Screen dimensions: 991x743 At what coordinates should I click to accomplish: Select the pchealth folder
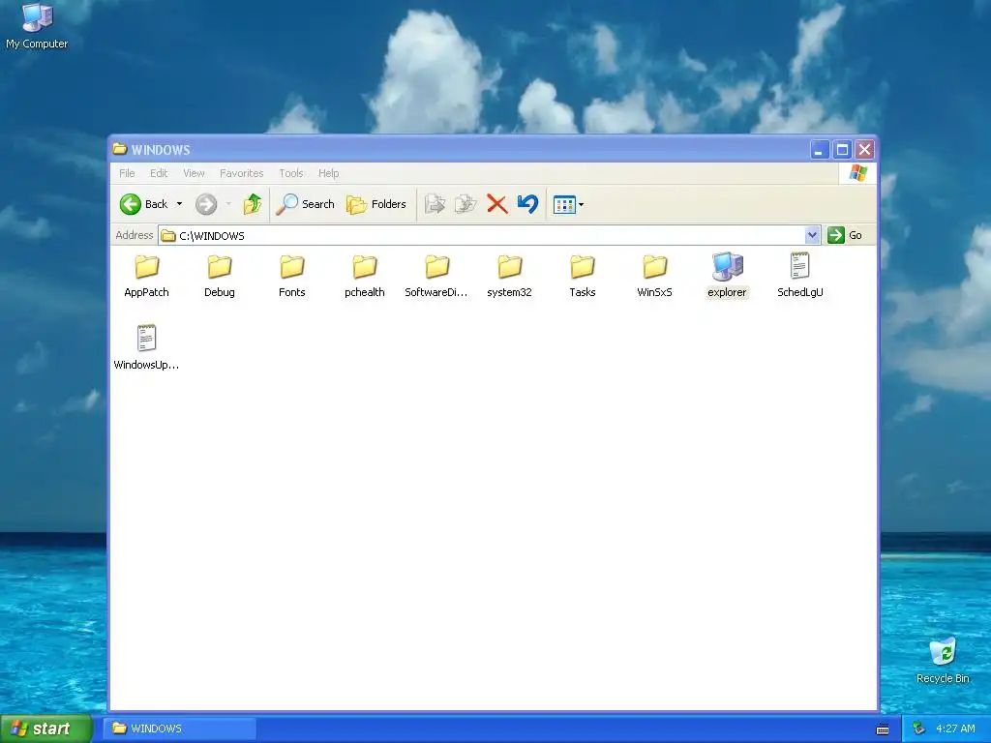365,276
